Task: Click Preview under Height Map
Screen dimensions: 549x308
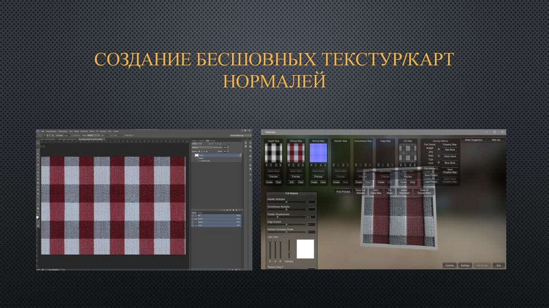Action: coord(273,177)
